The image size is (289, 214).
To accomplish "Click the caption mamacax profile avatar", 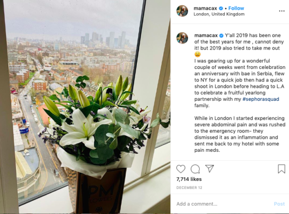I will pos(182,38).
